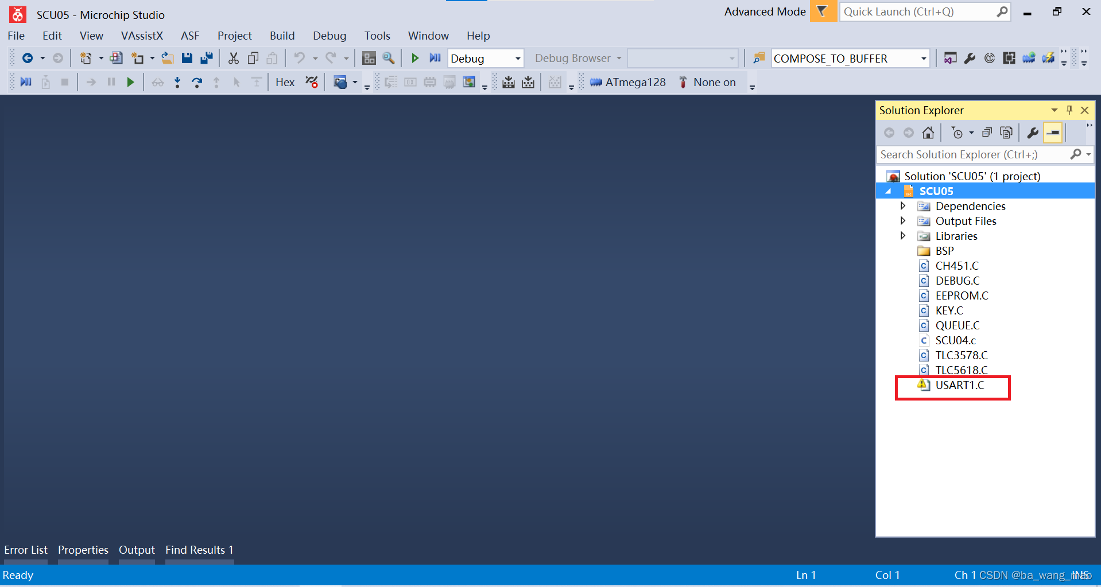Click the None on tool hammer button
Screen dimensions: 1101x587
coord(707,82)
